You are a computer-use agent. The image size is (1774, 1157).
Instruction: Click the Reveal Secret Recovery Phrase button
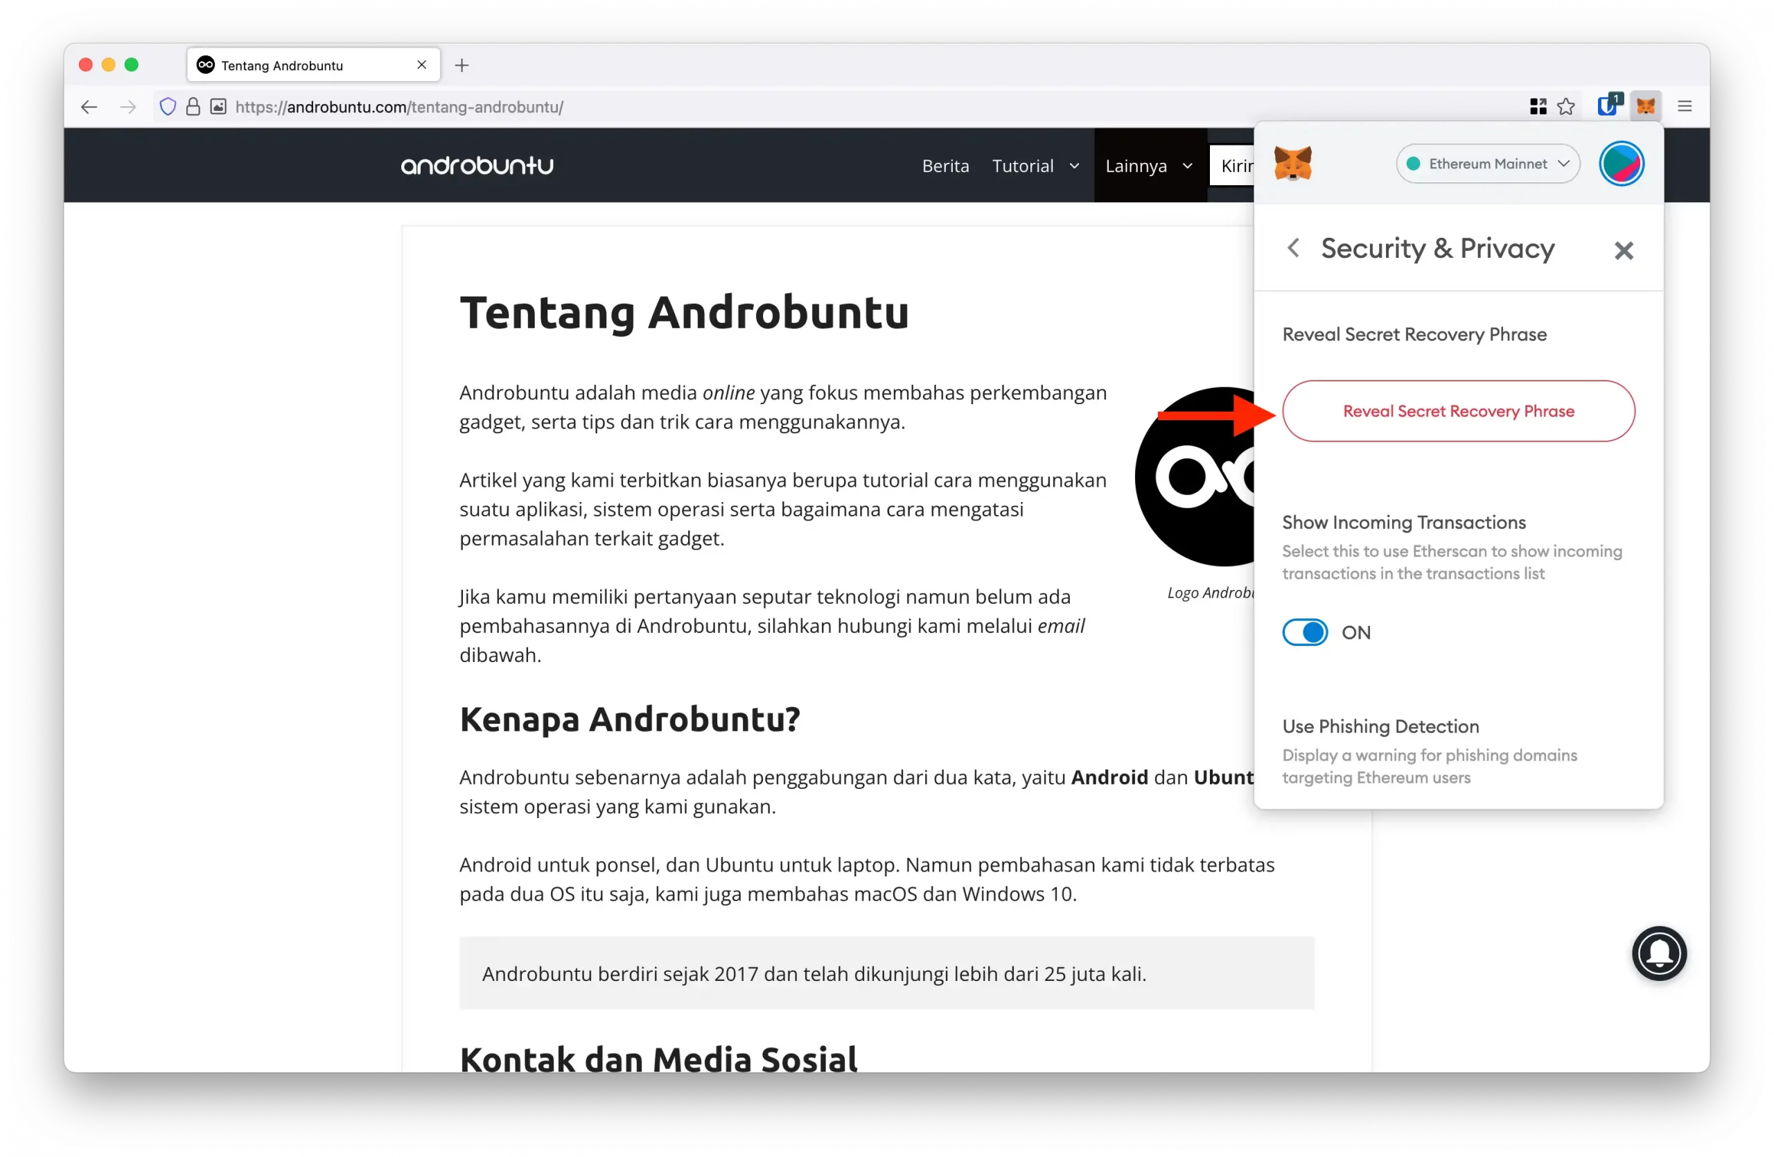[1458, 411]
